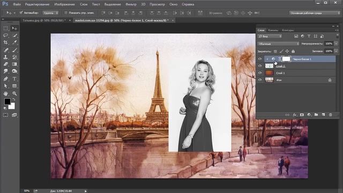Select the Eyedropper tool
Screen dimensions: 343x193
point(14,42)
